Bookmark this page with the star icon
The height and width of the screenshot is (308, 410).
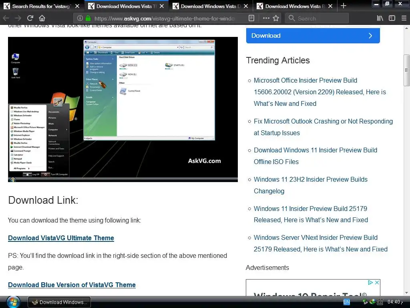tap(276, 18)
